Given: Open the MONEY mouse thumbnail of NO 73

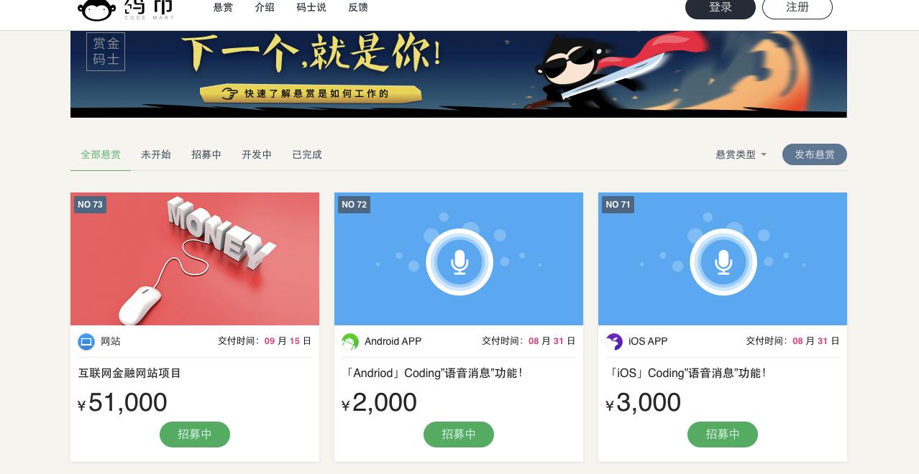Looking at the screenshot, I should coord(195,259).
